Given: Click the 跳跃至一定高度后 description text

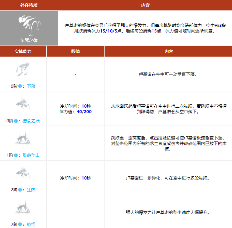Looking at the screenshot, I should pos(168,143).
